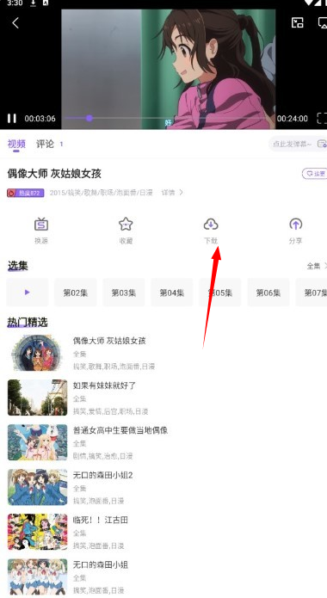Tap the back arrow icon
This screenshot has height=598, width=327.
tap(15, 23)
